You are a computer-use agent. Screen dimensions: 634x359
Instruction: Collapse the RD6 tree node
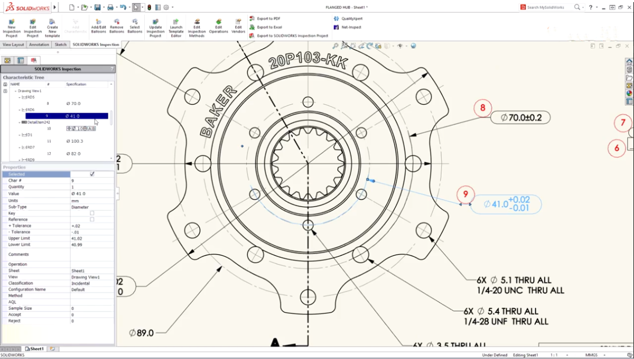(x=20, y=110)
